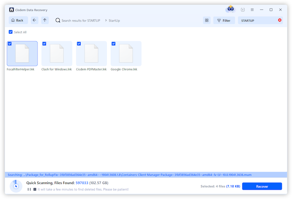Select the FocalFilterHelper.lnk file thumbnail
The image size is (292, 199).
(22, 53)
